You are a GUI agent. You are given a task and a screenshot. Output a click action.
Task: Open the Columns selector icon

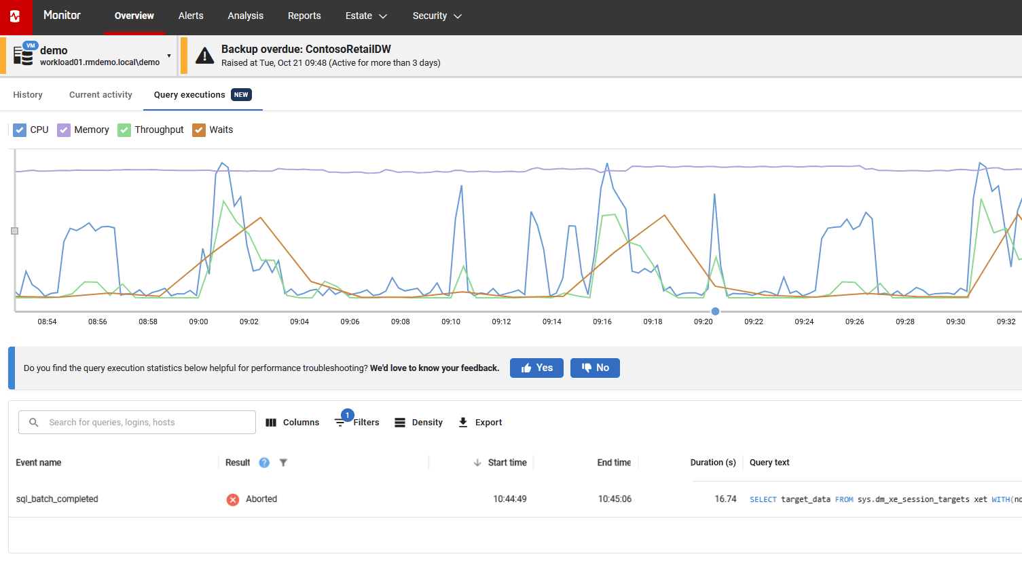pyautogui.click(x=271, y=422)
